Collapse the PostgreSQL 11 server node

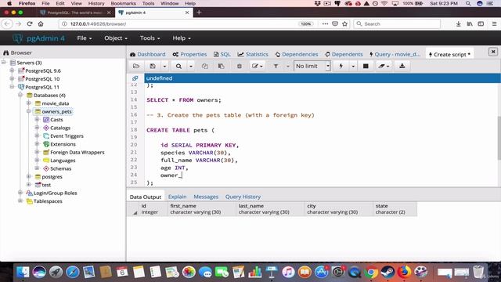pos(13,87)
